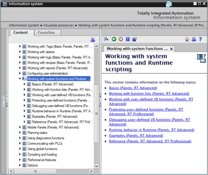
Task: Click book icon beside Working with alarms
Action: pos(25,52)
